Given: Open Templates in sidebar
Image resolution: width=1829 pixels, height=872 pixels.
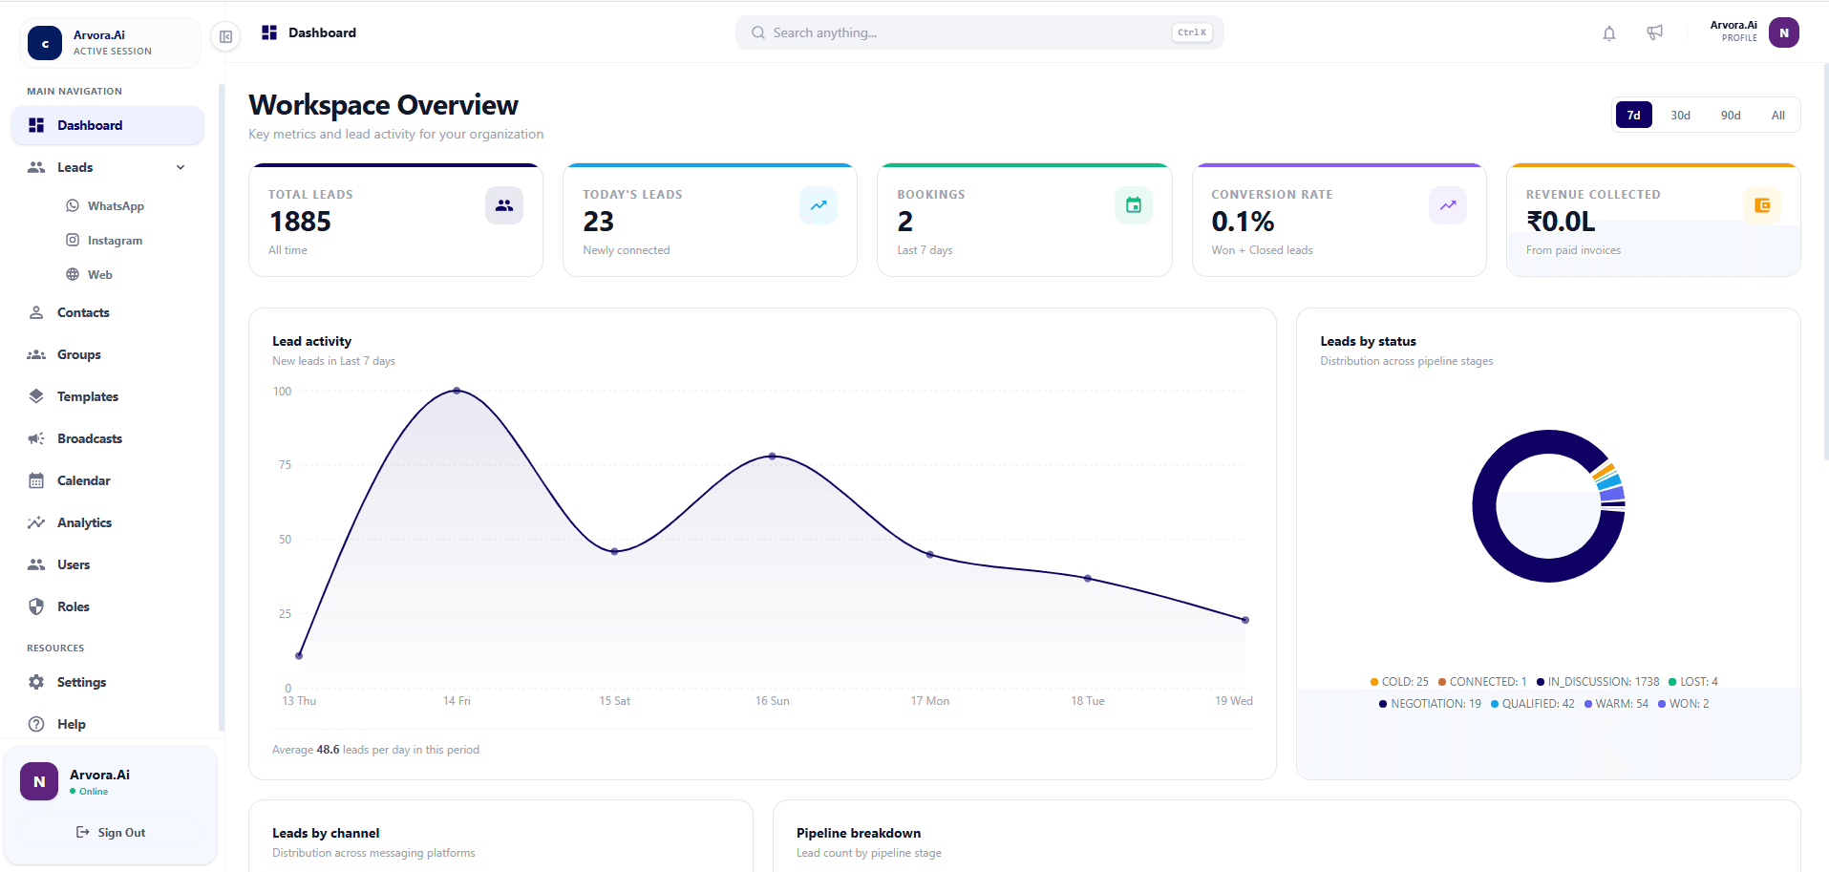Looking at the screenshot, I should [x=107, y=396].
